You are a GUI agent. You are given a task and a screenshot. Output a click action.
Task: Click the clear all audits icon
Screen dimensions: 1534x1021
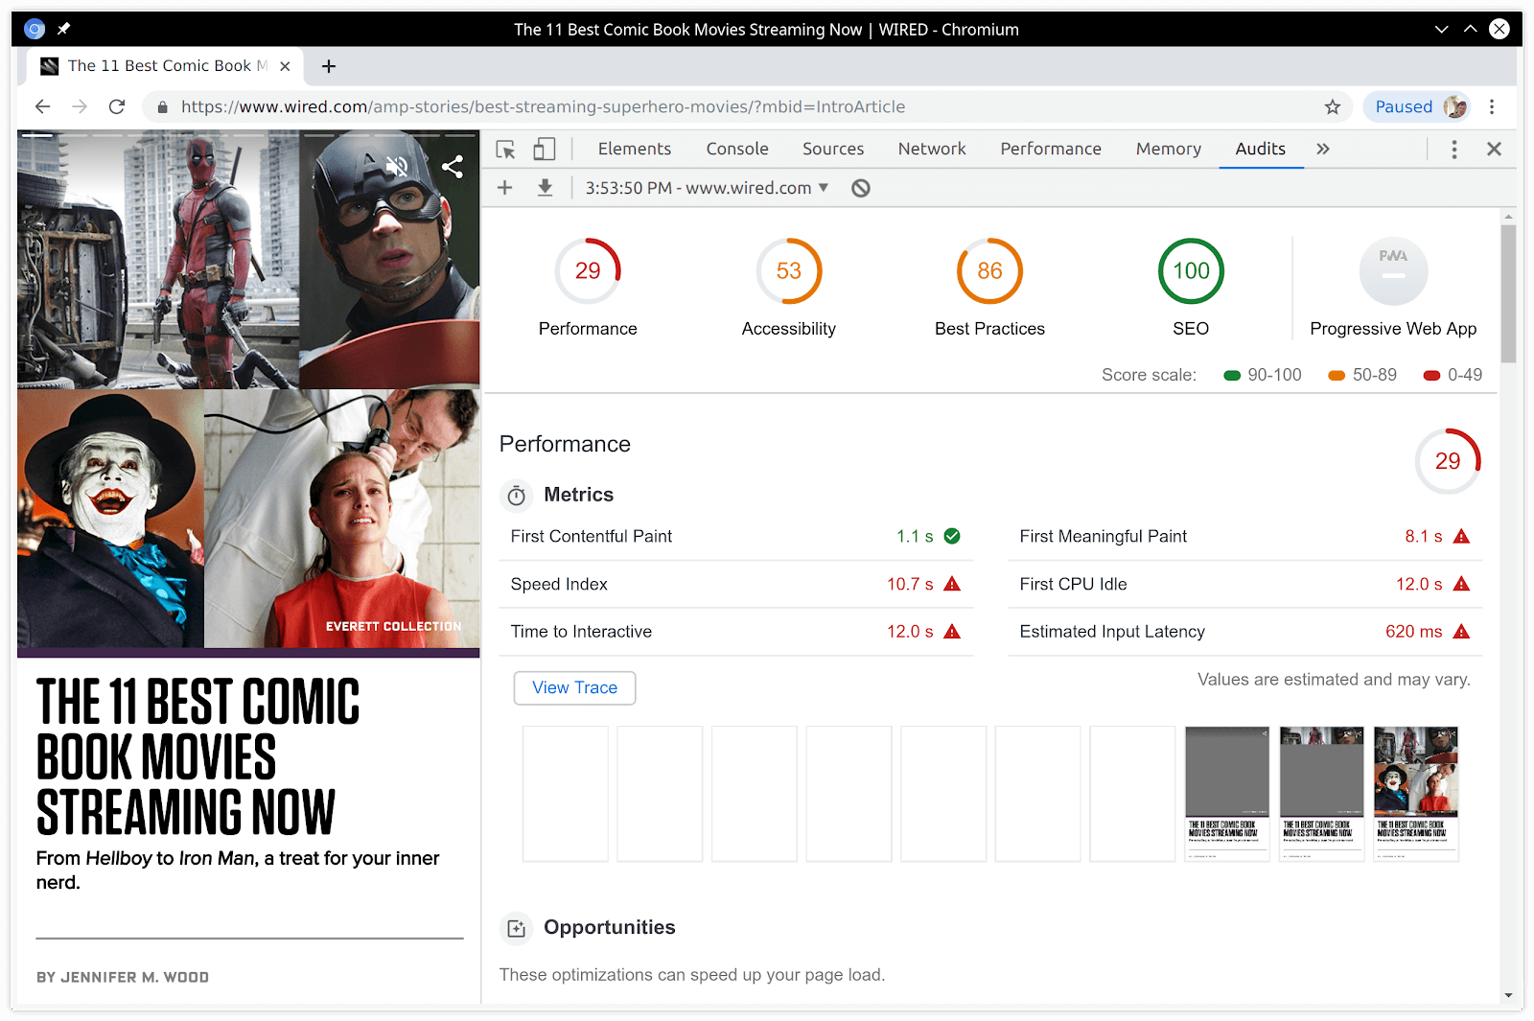pyautogui.click(x=861, y=188)
